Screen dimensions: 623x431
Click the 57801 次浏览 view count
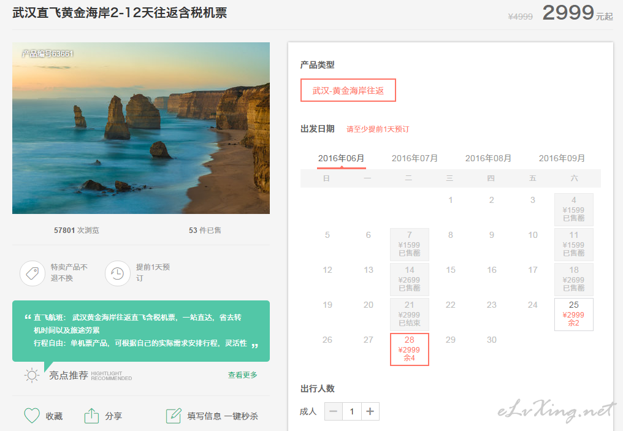click(x=77, y=231)
